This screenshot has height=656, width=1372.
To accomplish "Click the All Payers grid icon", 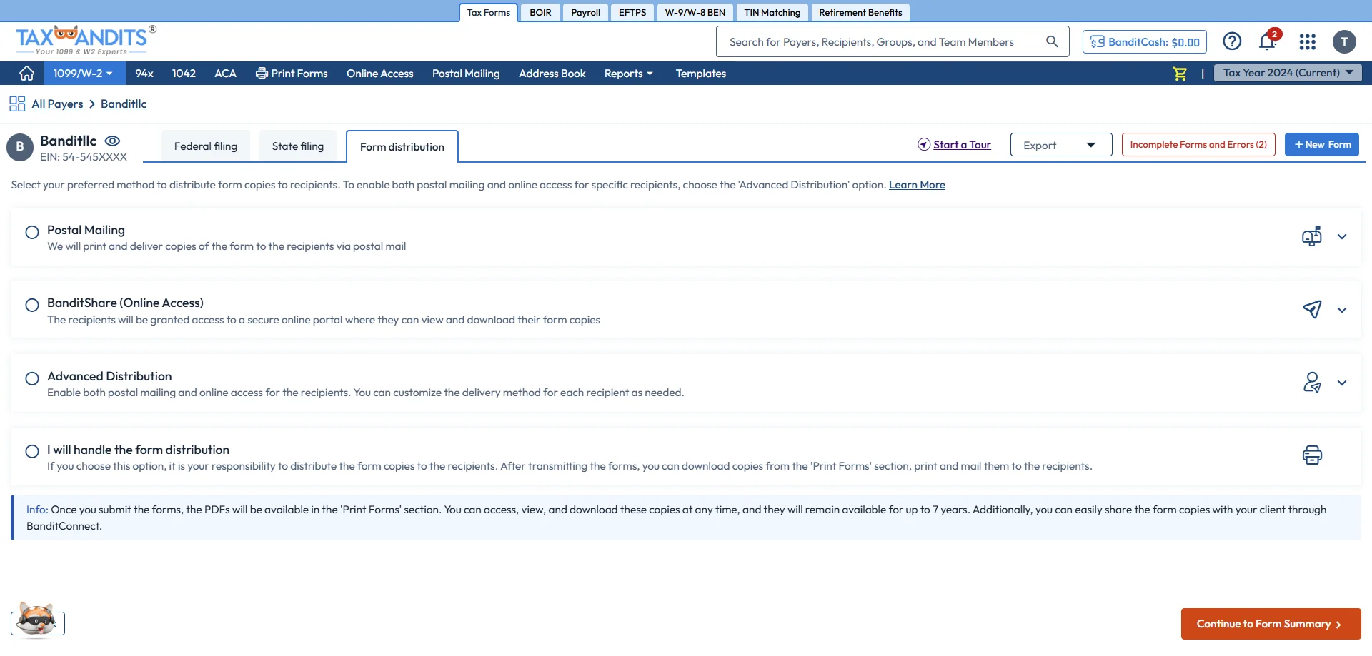I will (x=17, y=104).
